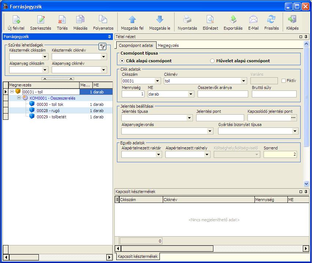Exit using the Kilépés icon
This screenshot has width=312, height=263.
point(292,19)
